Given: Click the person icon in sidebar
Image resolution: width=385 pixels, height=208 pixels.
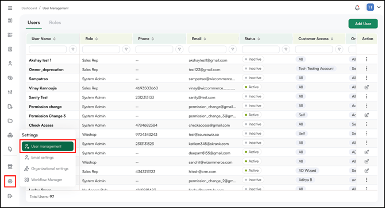Looking at the screenshot, I should tap(10, 64).
